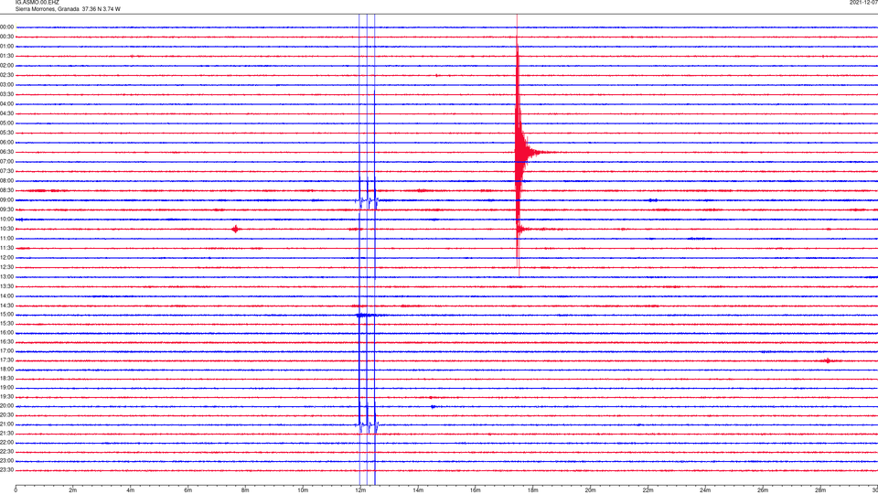
Task: Click the small red event on 10:30 trace near 8m
Action: [x=236, y=229]
